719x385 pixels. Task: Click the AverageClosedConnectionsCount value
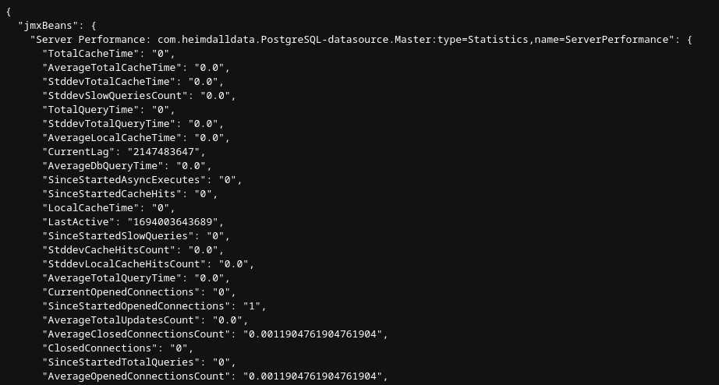point(315,334)
